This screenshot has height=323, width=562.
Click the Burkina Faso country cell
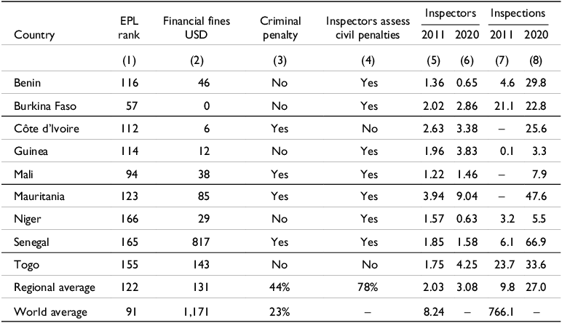(x=41, y=105)
